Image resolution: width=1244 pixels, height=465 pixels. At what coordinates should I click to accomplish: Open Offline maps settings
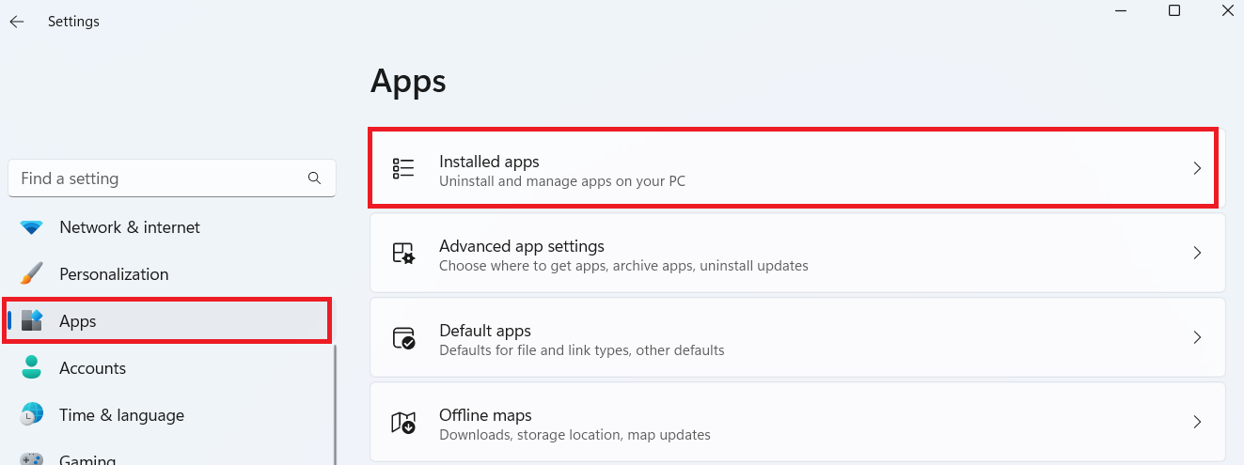797,422
